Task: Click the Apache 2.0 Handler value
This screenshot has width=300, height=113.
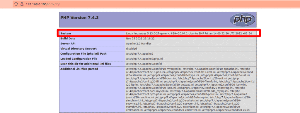Action: (x=139, y=44)
